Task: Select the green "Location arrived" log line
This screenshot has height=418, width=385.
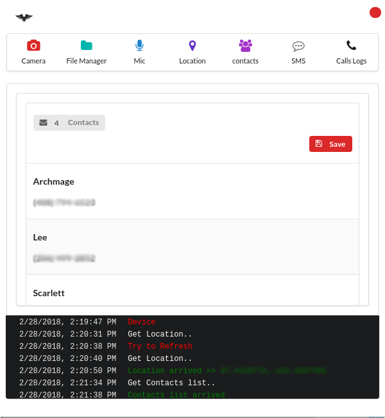Action: click(173, 371)
